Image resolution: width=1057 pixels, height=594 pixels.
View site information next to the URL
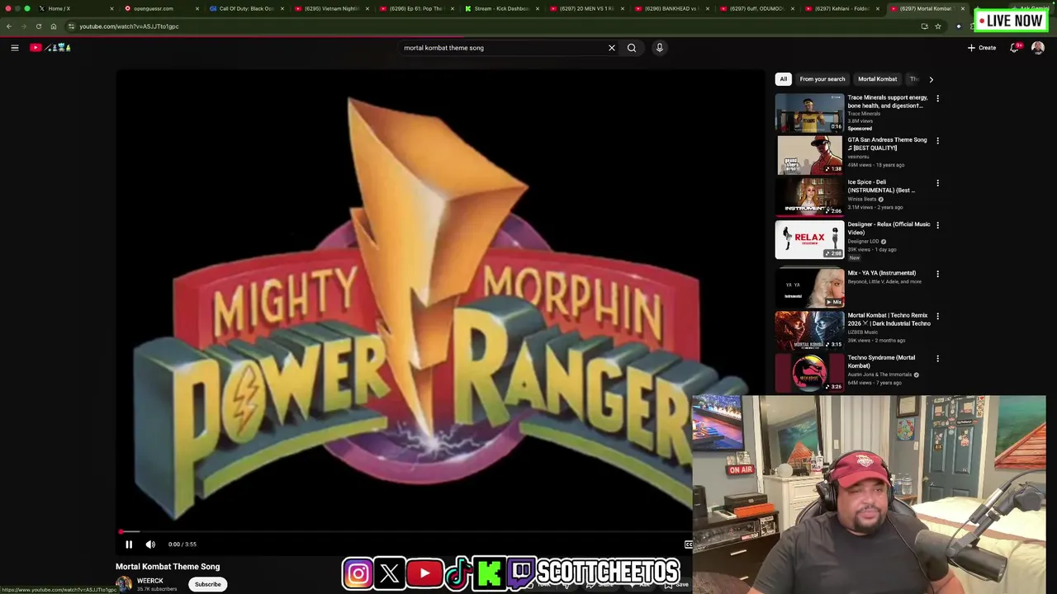tap(71, 26)
